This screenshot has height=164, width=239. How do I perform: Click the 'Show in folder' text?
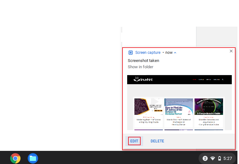pos(140,67)
